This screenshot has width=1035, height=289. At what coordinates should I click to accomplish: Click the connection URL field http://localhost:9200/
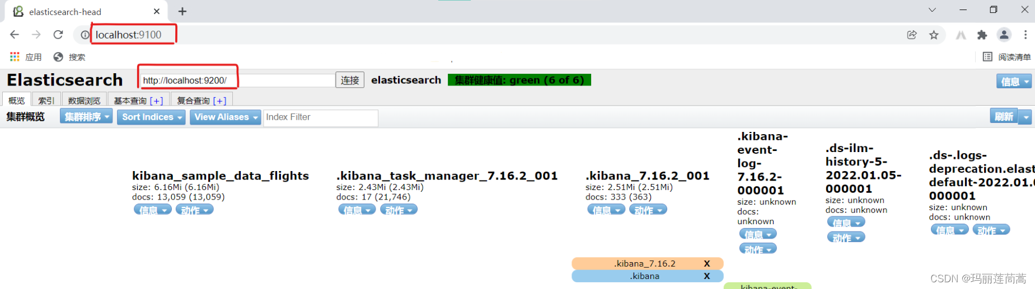[237, 80]
